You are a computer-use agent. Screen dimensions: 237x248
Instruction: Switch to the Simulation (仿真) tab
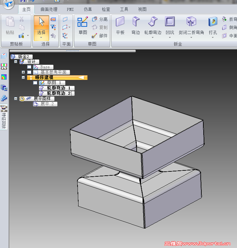click(88, 9)
